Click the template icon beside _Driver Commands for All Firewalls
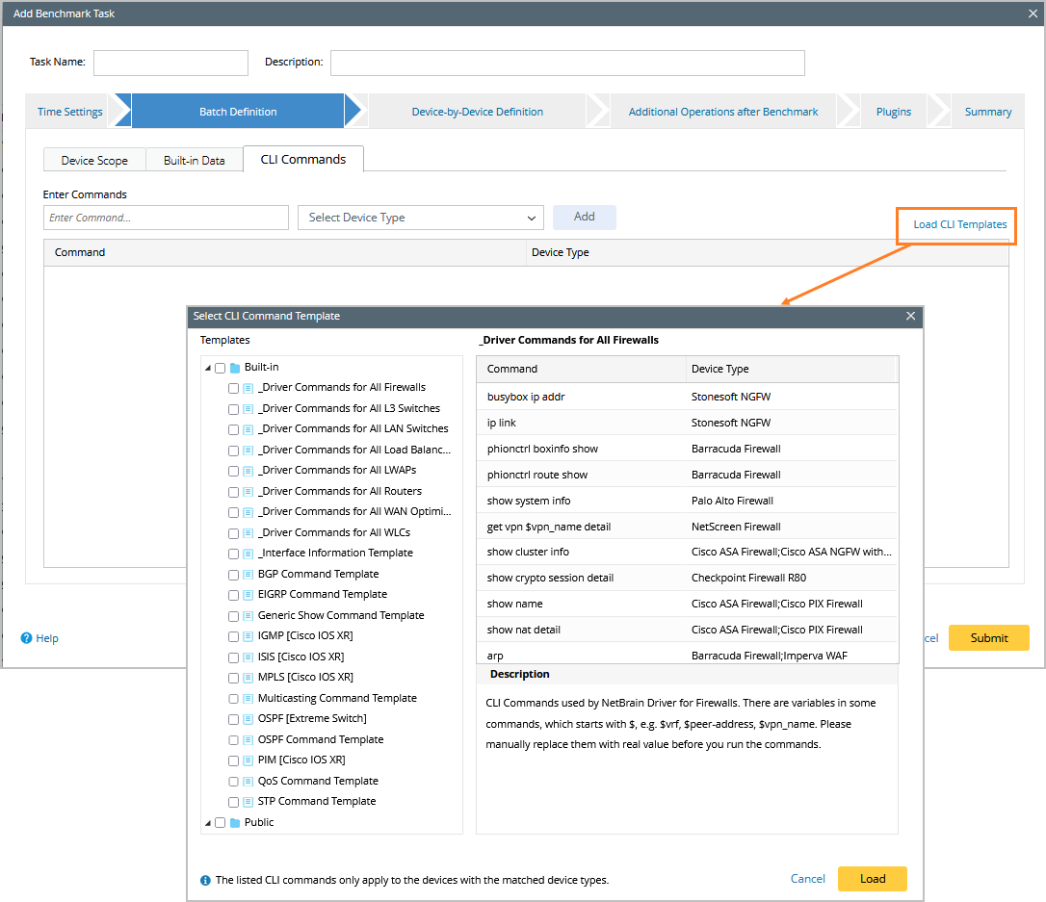The height and width of the screenshot is (902, 1046). (x=247, y=388)
